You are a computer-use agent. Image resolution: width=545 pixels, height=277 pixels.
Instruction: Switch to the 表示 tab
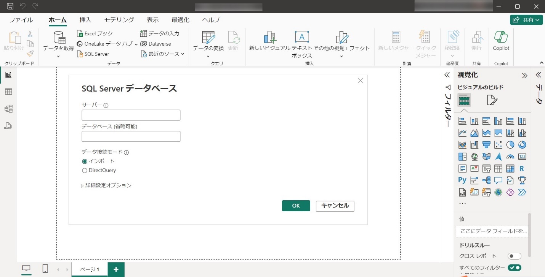153,20
